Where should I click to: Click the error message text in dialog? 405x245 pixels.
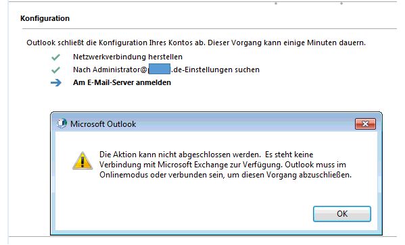pyautogui.click(x=225, y=165)
